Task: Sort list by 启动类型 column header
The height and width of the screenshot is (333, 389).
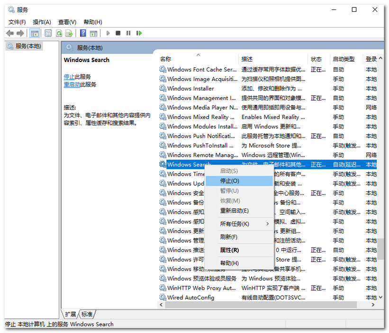Action: click(x=343, y=59)
